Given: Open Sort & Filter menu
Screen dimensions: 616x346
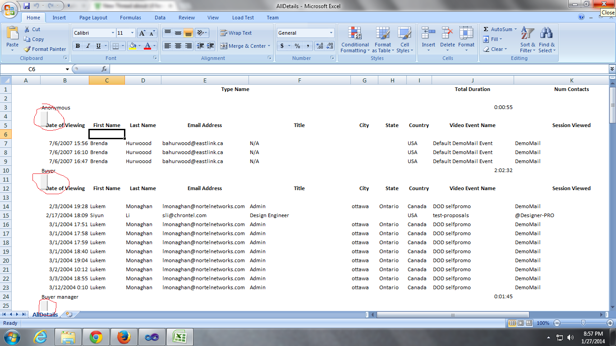Looking at the screenshot, I should [528, 40].
